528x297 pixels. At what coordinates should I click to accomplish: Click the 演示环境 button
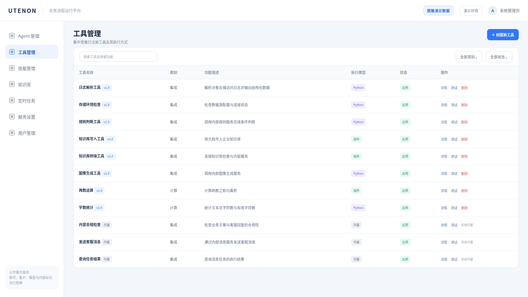(x=471, y=11)
